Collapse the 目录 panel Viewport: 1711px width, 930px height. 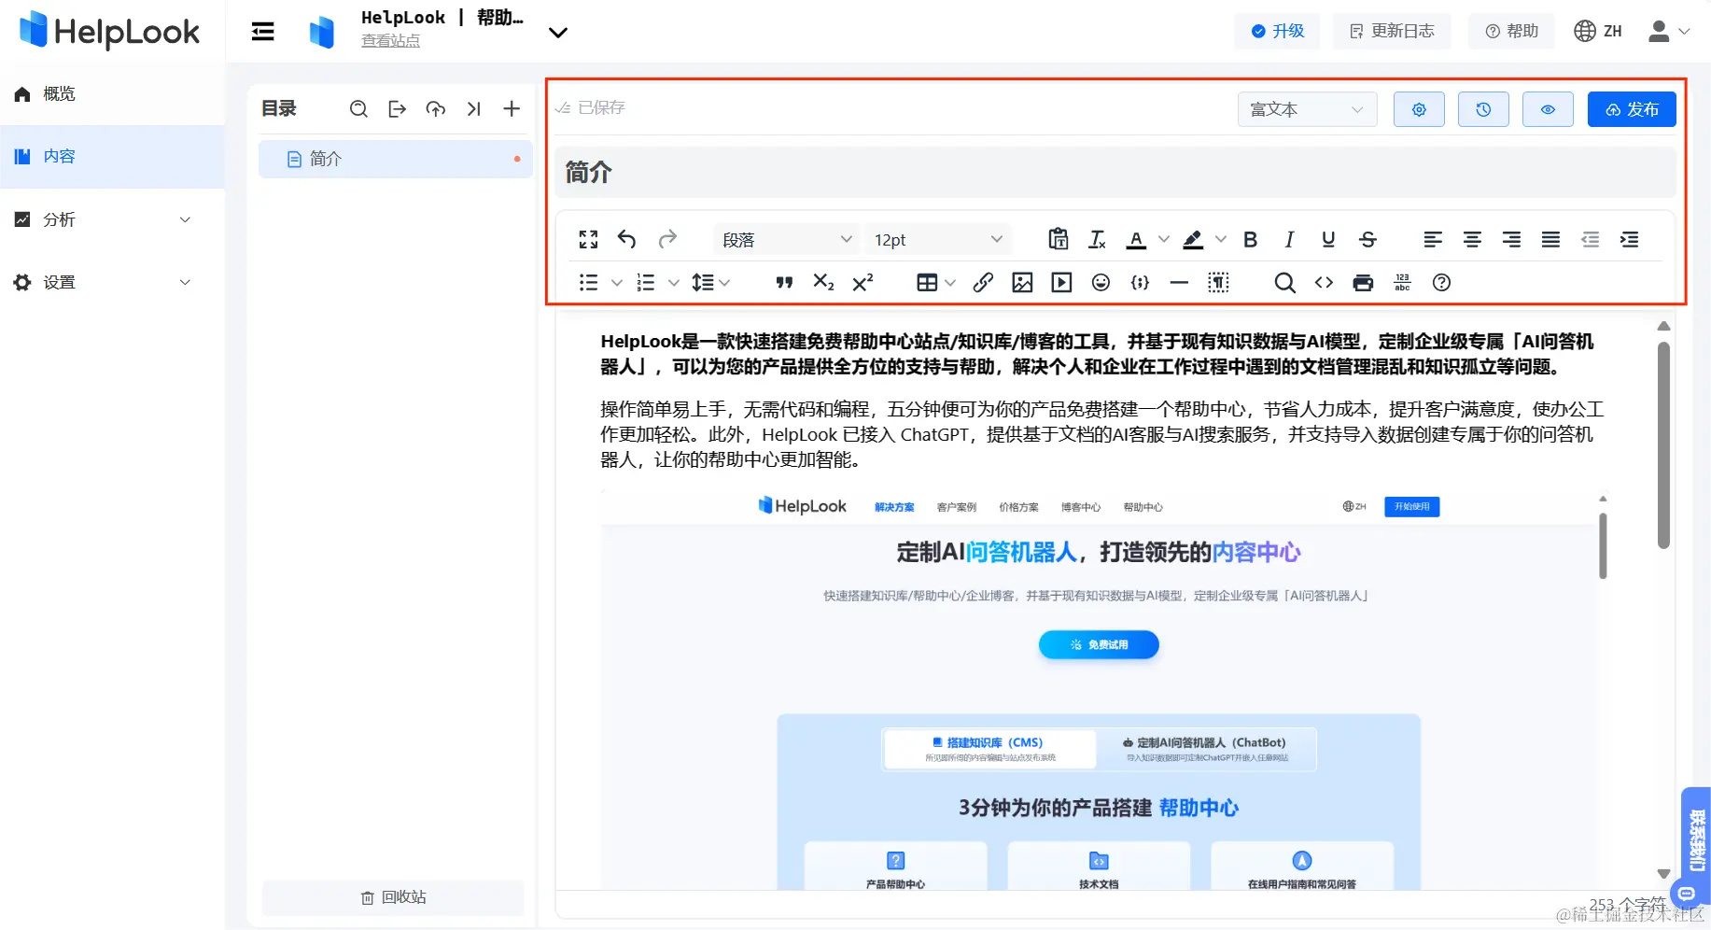473,109
